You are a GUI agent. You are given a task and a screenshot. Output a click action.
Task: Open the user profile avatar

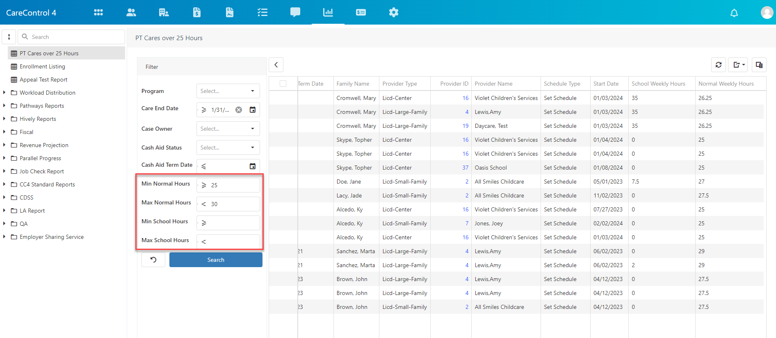[767, 12]
